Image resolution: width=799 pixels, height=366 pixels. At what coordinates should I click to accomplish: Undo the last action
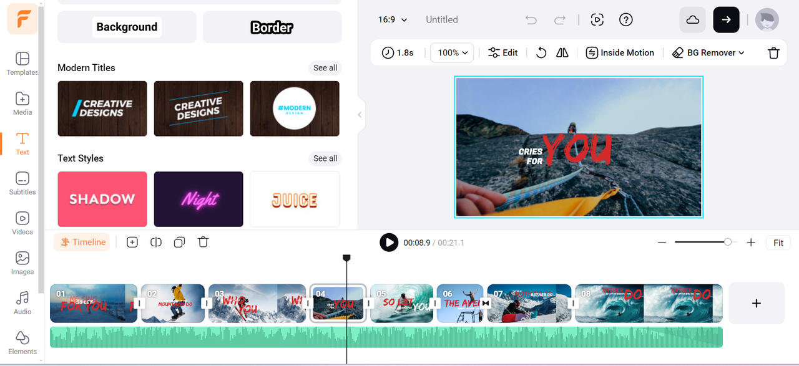tap(531, 20)
